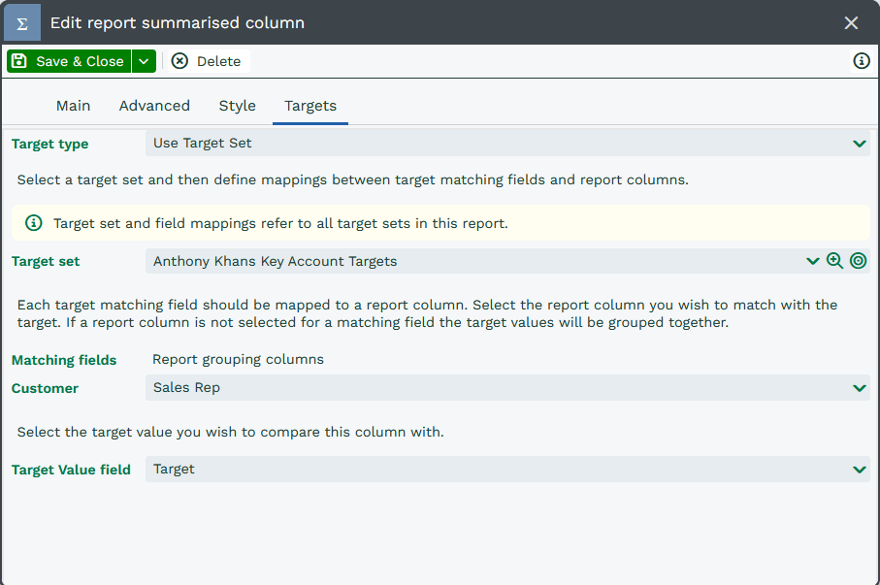Click the sigma icon in the title bar
Screen dimensions: 880x585
point(22,22)
